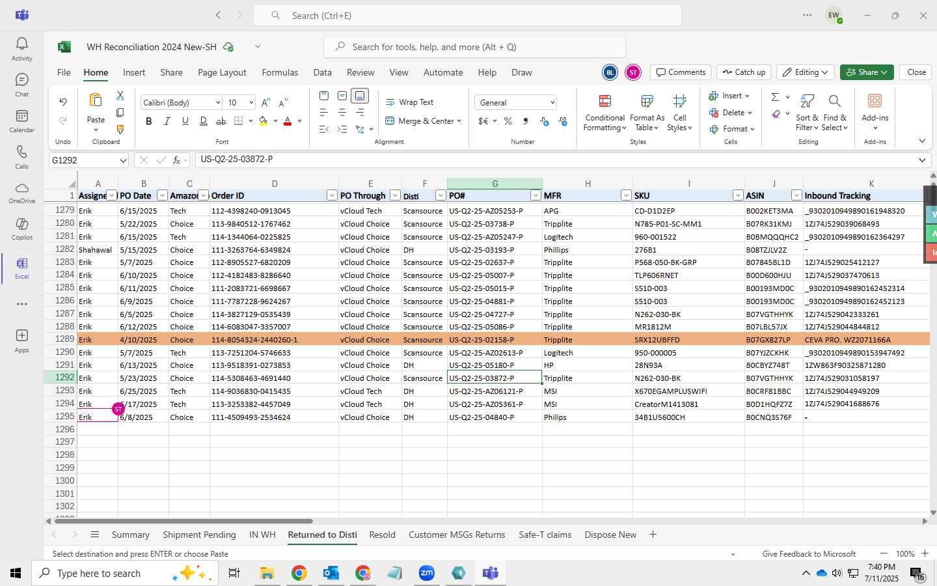
Task: Open Cell Styles gallery
Action: point(679,112)
